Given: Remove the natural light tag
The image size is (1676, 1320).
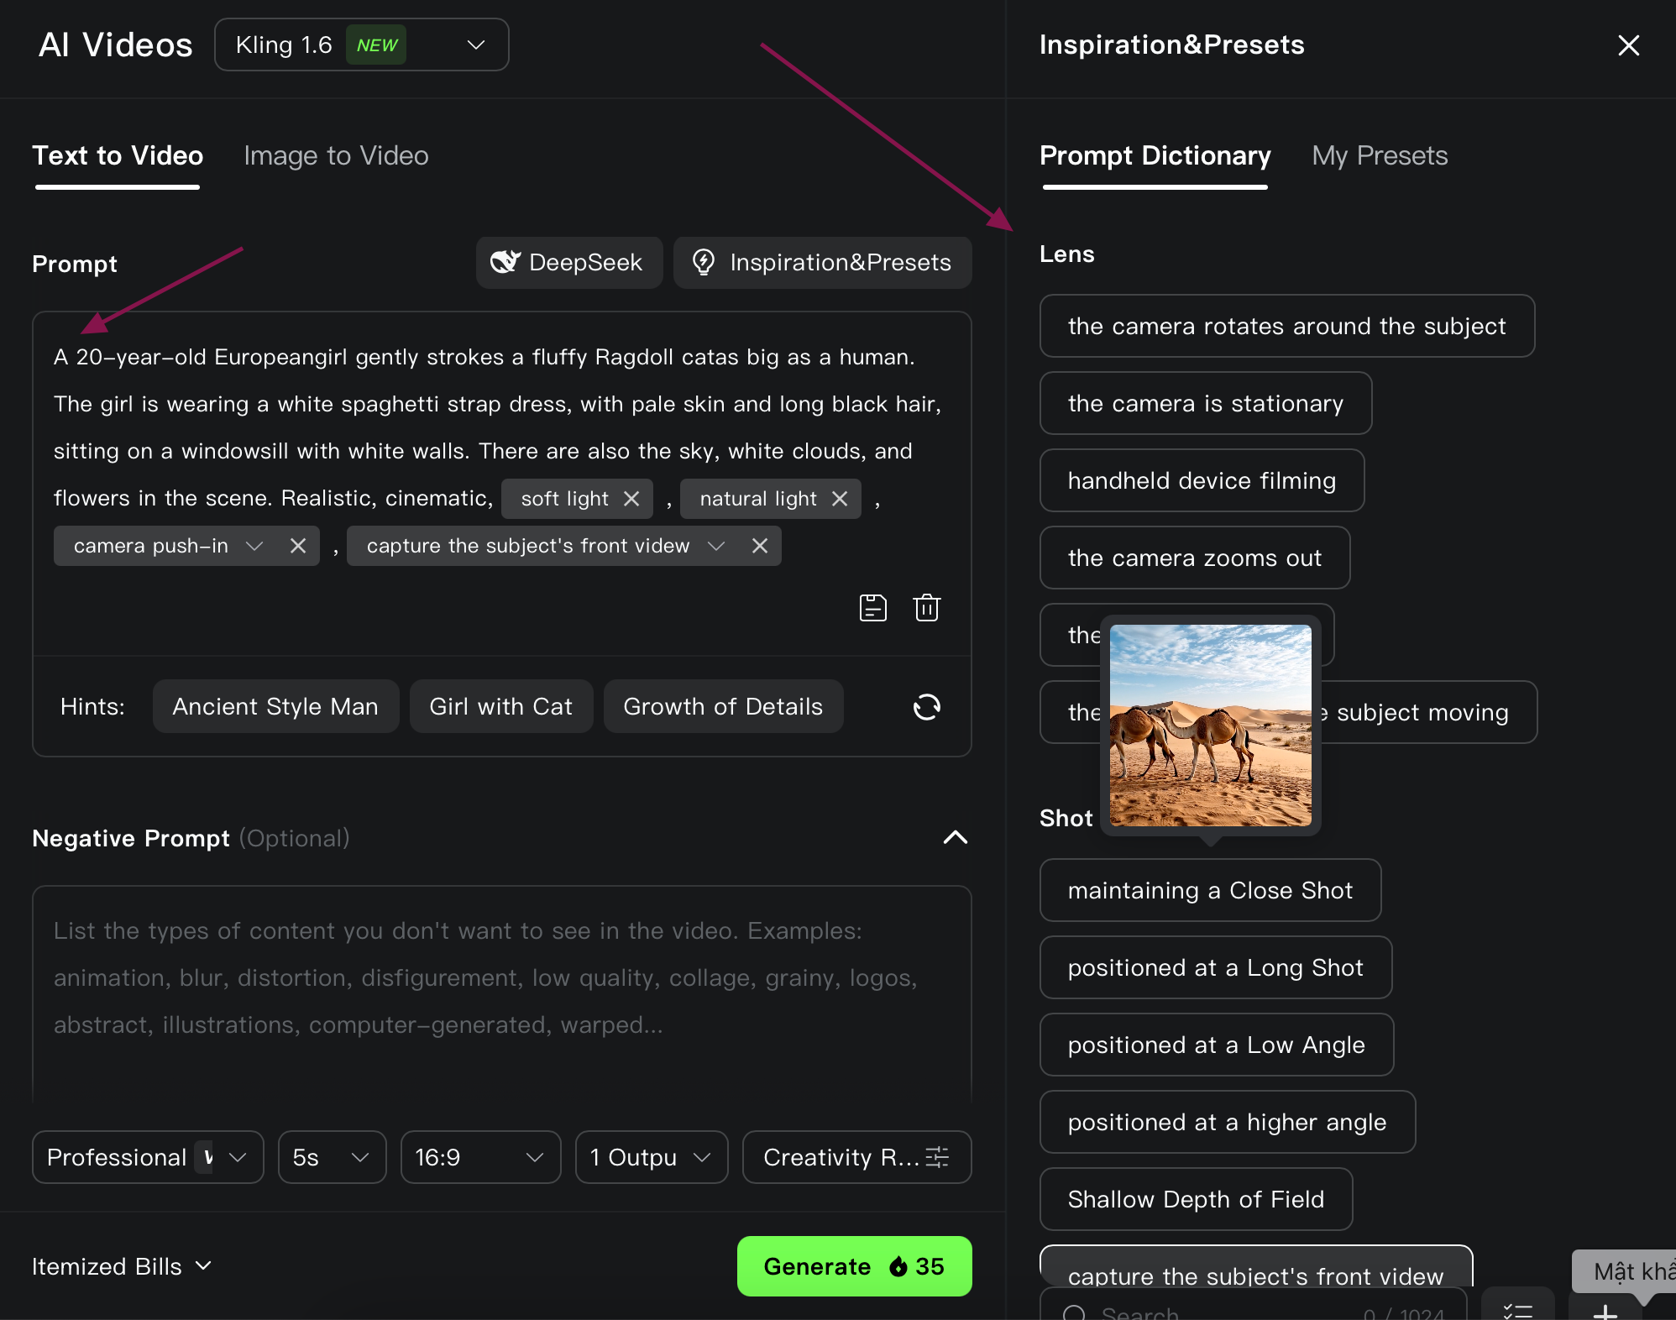Looking at the screenshot, I should click(839, 499).
